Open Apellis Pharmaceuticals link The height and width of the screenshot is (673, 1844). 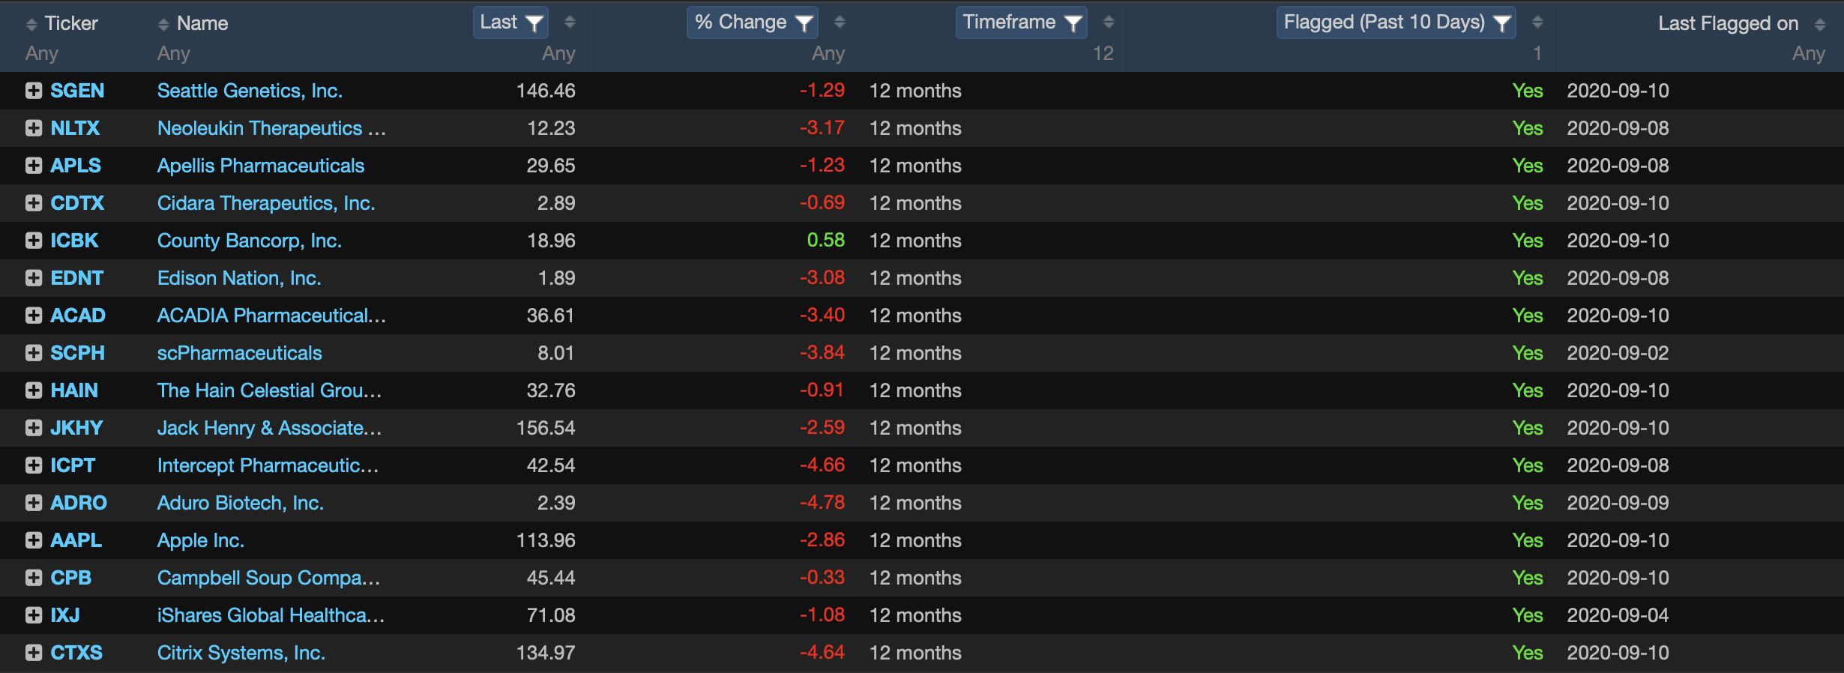[x=261, y=166]
